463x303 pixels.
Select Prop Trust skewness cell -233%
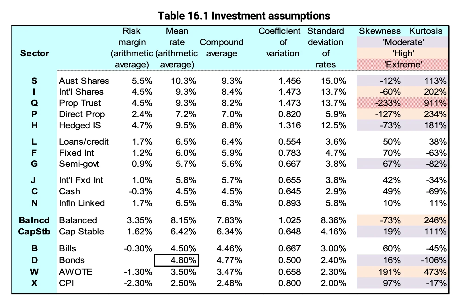[x=388, y=103]
